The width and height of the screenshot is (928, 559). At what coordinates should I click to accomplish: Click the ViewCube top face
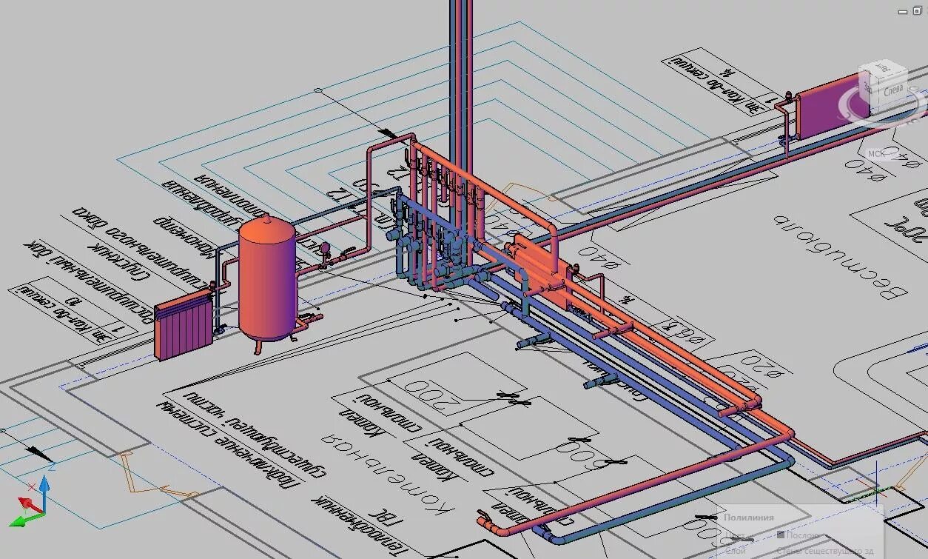(883, 67)
